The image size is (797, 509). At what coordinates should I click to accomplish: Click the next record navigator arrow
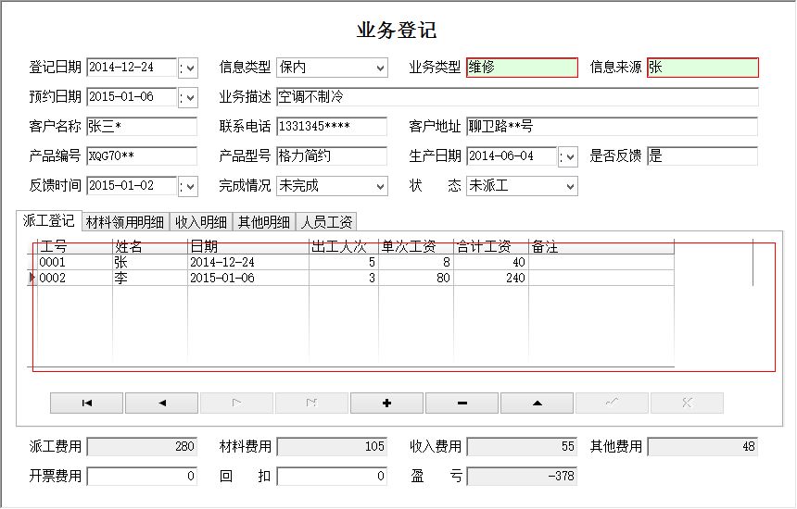point(236,403)
